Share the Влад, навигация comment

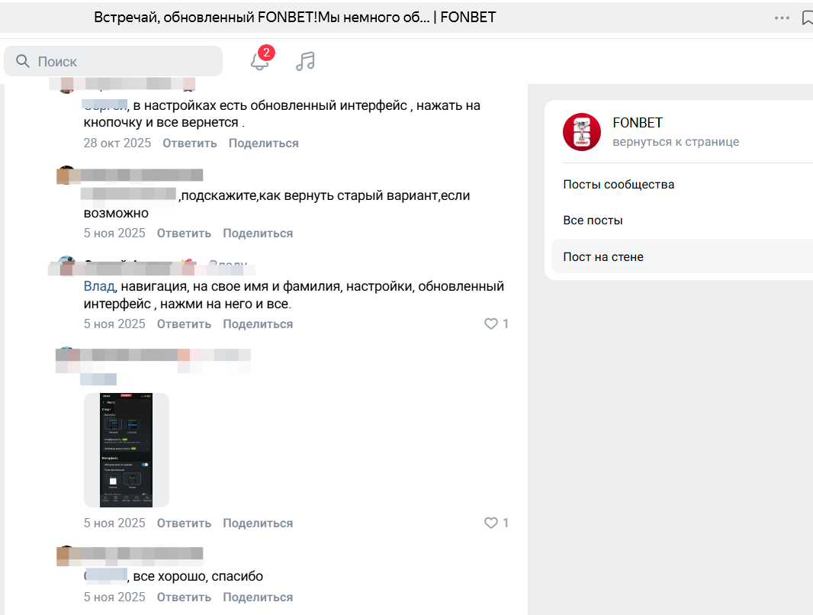point(258,324)
